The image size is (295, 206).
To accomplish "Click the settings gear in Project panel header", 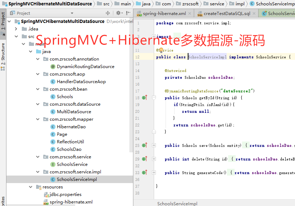I will pyautogui.click(x=118, y=13).
